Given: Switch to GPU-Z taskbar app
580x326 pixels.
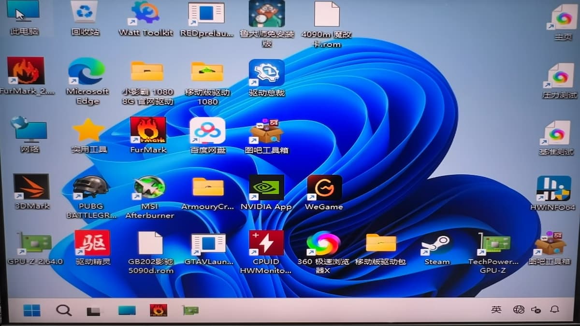Looking at the screenshot, I should pos(190,310).
